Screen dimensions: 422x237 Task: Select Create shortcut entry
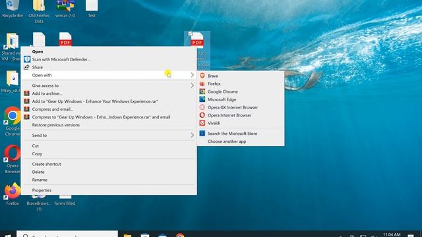pyautogui.click(x=109, y=164)
